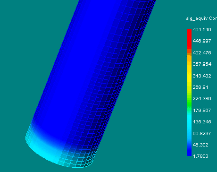Click the 90.8237 legend value
Viewport: 217px width, 172px height.
202,133
